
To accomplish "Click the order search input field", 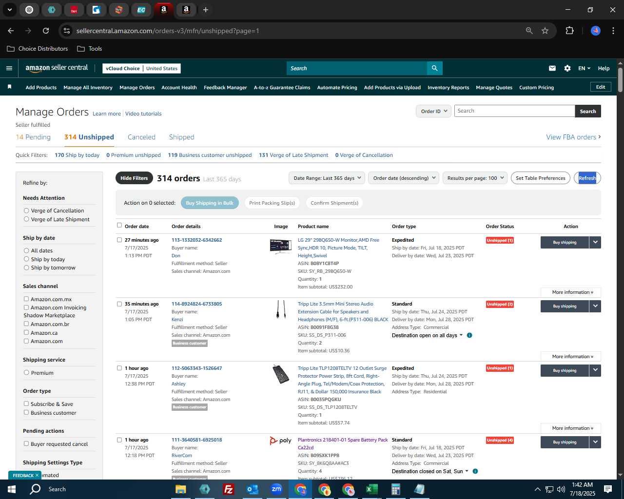I will point(515,111).
